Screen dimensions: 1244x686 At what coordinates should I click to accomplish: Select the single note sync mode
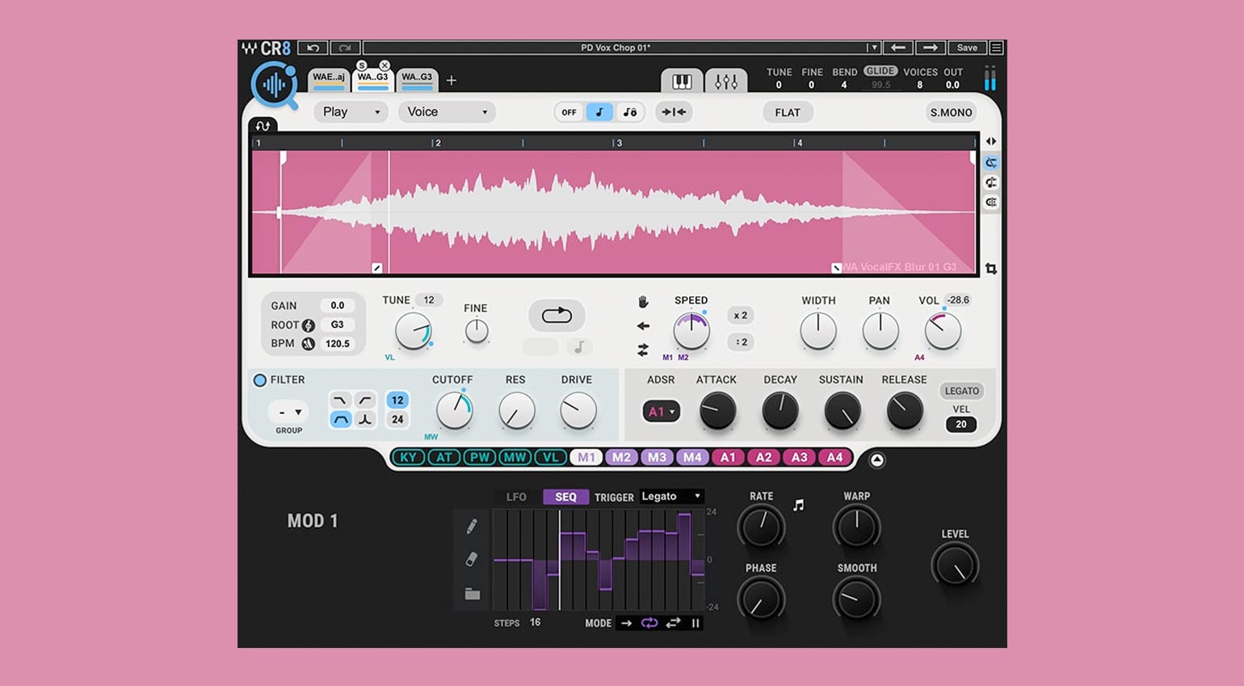point(599,112)
